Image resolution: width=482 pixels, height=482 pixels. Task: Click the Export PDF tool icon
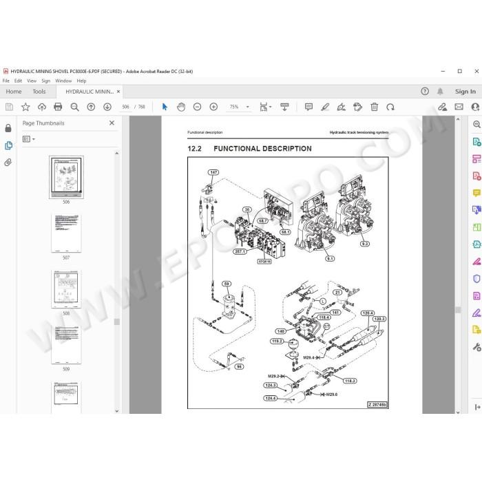pyautogui.click(x=476, y=142)
